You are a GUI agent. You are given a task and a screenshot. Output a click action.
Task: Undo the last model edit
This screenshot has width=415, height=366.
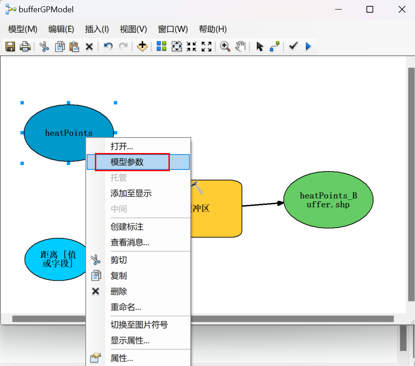pos(107,46)
